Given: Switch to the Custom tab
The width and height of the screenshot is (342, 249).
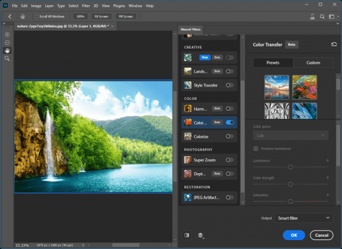Looking at the screenshot, I should (313, 63).
